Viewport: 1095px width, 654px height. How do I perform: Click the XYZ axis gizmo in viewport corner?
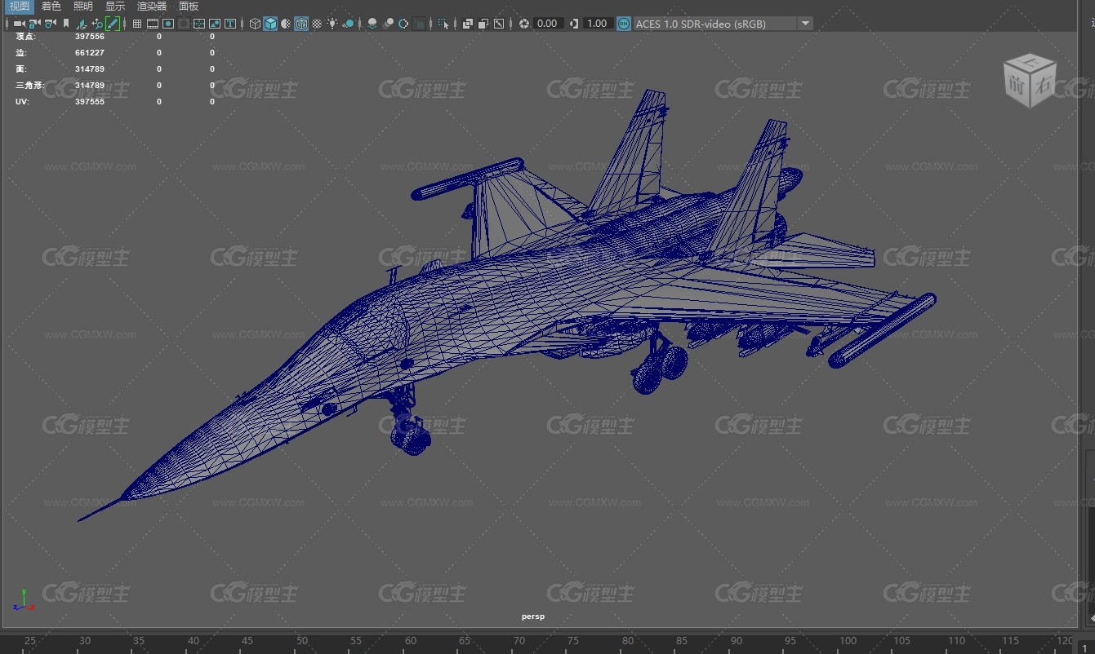(22, 599)
